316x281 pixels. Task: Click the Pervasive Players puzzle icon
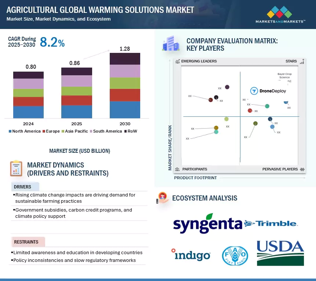(x=302, y=169)
